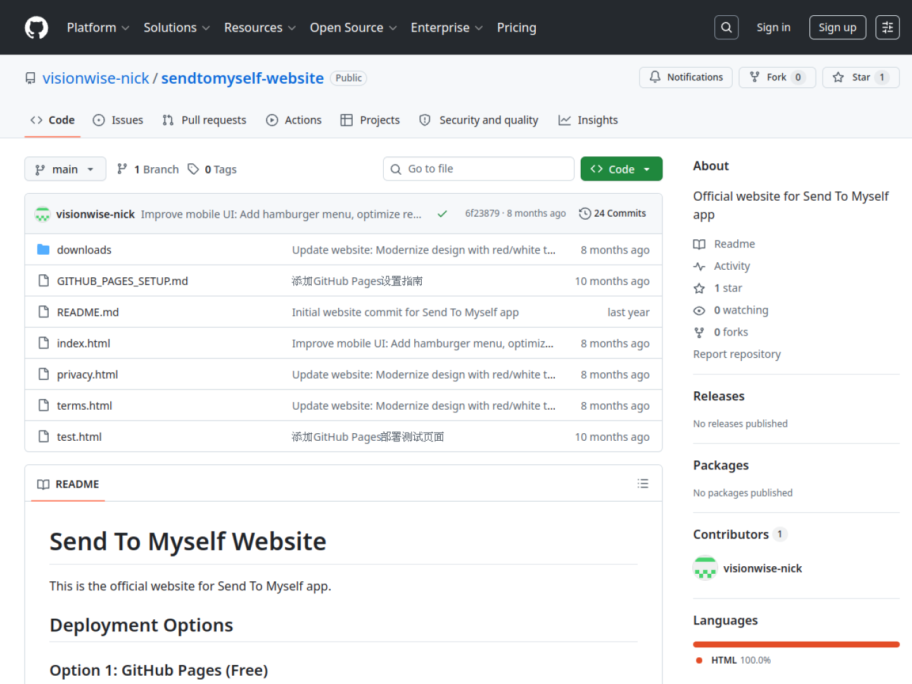The height and width of the screenshot is (684, 912).
Task: Click the commit history clock icon
Action: pos(585,213)
